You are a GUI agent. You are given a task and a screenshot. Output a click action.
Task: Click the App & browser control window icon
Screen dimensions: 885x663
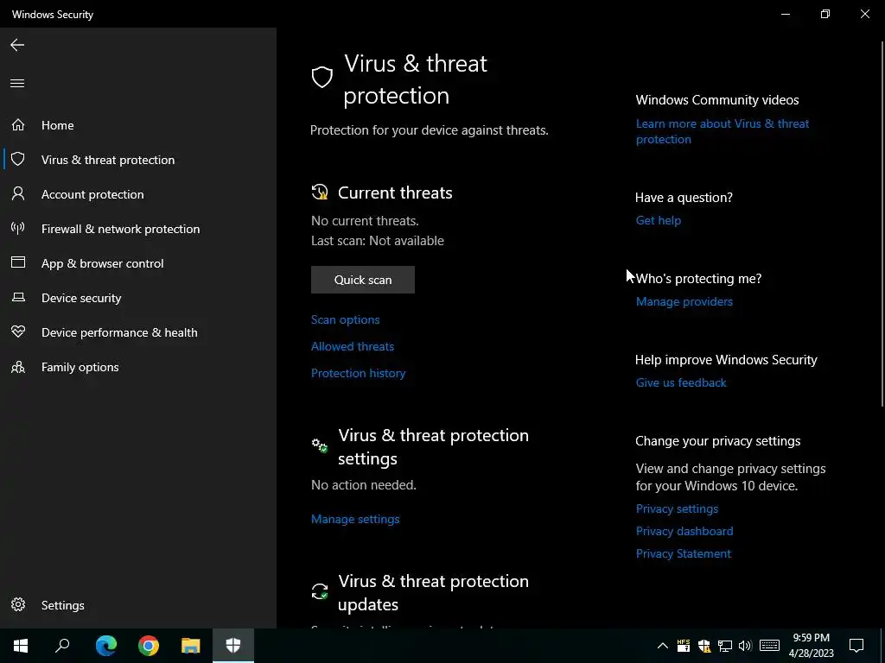18,262
